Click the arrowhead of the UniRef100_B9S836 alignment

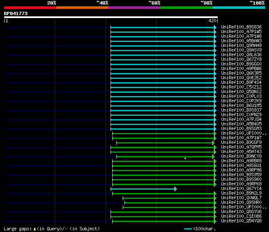pos(215,27)
